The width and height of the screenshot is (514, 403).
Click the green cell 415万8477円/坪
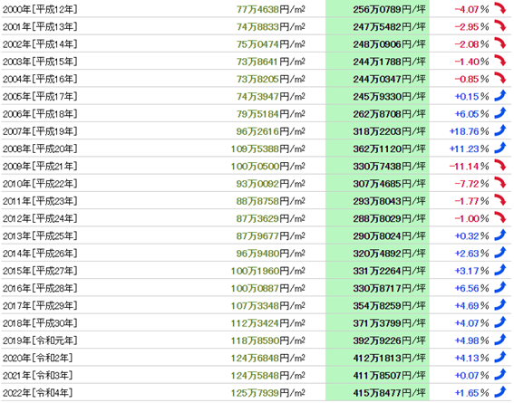pos(378,392)
